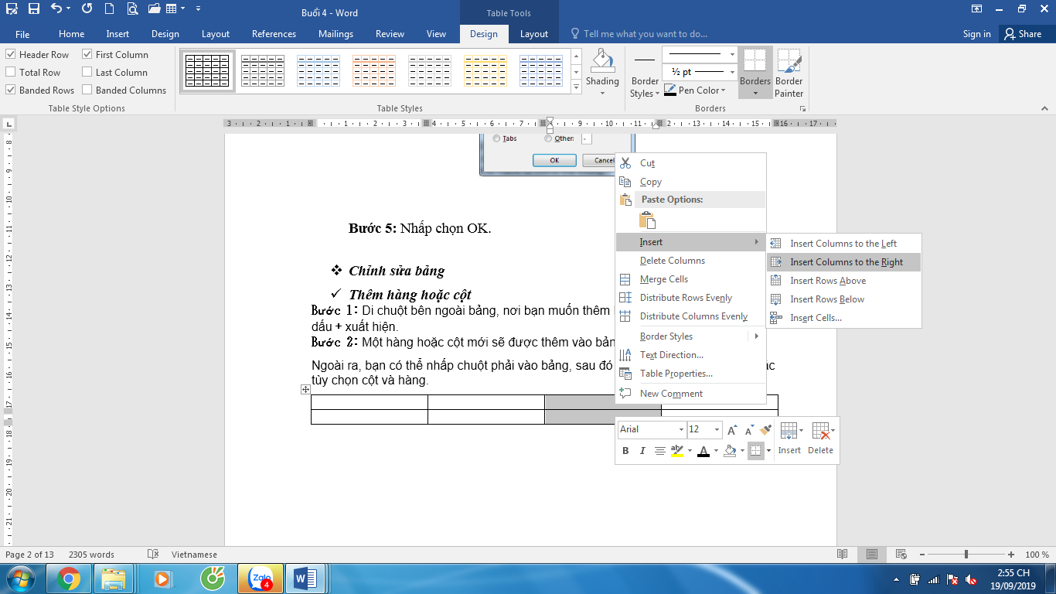Click the Sign in link
Image resolution: width=1056 pixels, height=594 pixels.
(x=976, y=34)
